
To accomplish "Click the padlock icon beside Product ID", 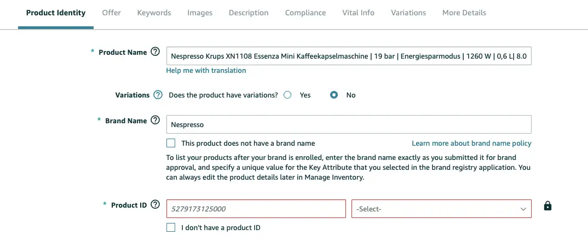I will pyautogui.click(x=547, y=205).
